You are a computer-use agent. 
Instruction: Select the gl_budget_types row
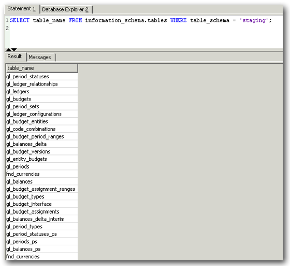[x=42, y=197]
